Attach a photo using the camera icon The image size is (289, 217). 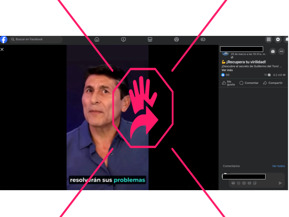[244, 183]
